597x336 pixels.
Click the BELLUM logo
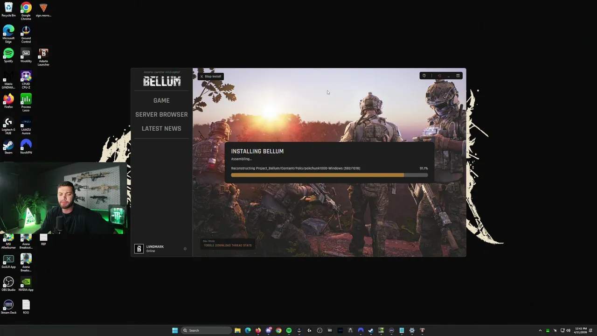pyautogui.click(x=161, y=82)
